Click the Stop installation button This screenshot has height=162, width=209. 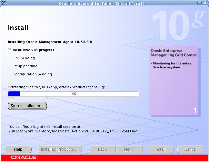pos(27,106)
